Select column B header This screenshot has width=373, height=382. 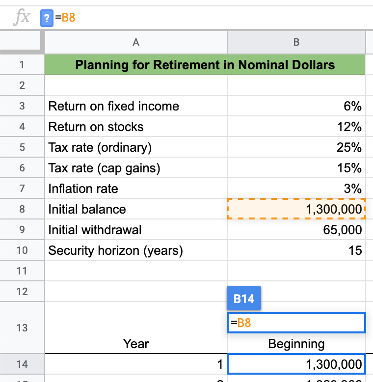pos(296,42)
